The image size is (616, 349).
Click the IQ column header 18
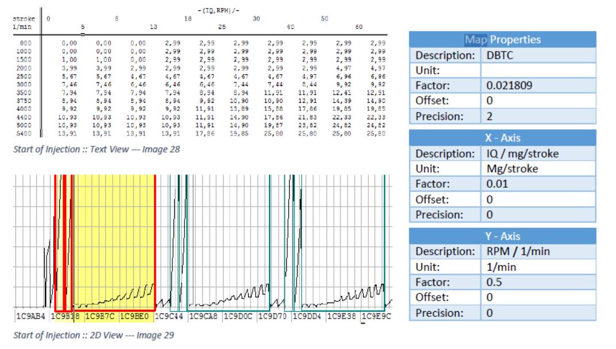(x=188, y=19)
